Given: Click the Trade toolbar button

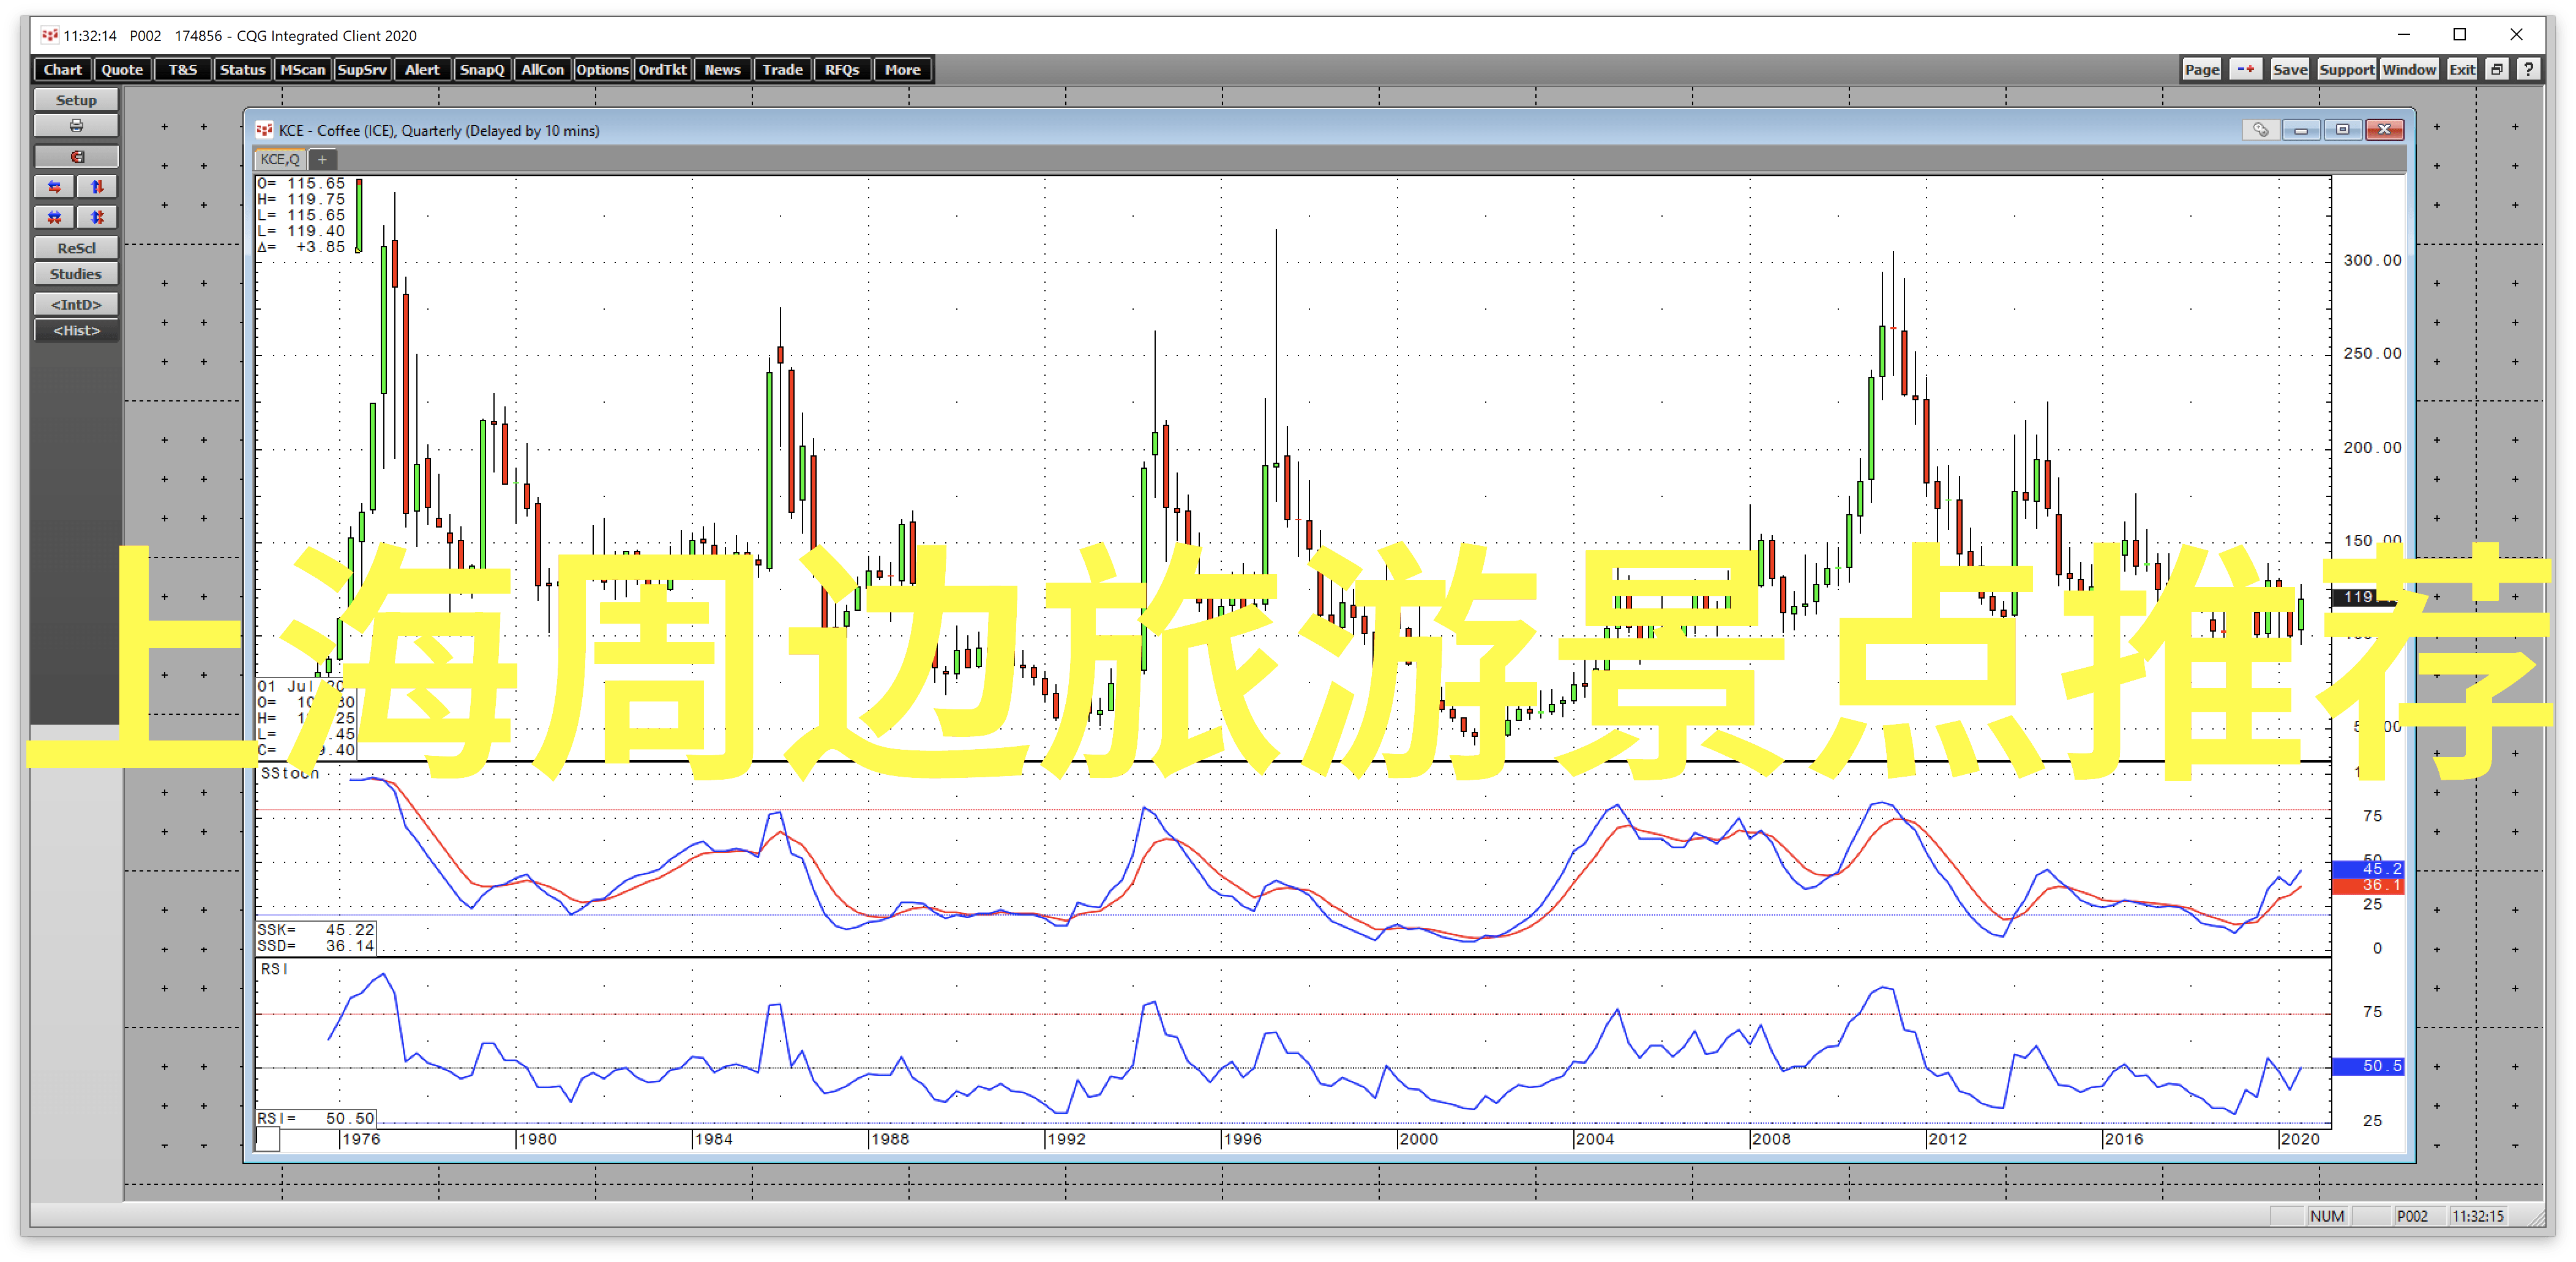Looking at the screenshot, I should point(782,69).
